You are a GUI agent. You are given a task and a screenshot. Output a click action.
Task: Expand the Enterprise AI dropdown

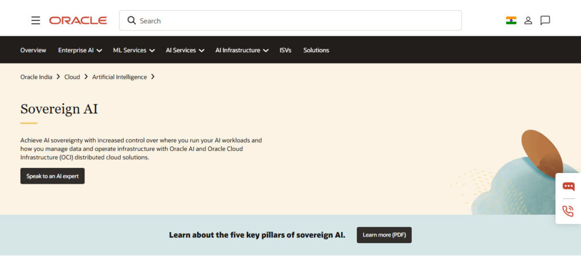coord(80,50)
